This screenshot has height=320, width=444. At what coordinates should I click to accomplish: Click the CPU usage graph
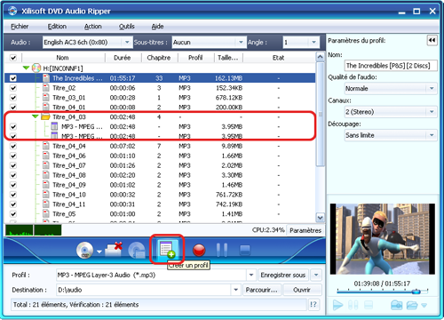pyautogui.click(x=33, y=230)
